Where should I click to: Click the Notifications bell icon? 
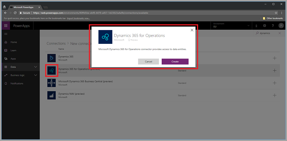(x=6, y=83)
